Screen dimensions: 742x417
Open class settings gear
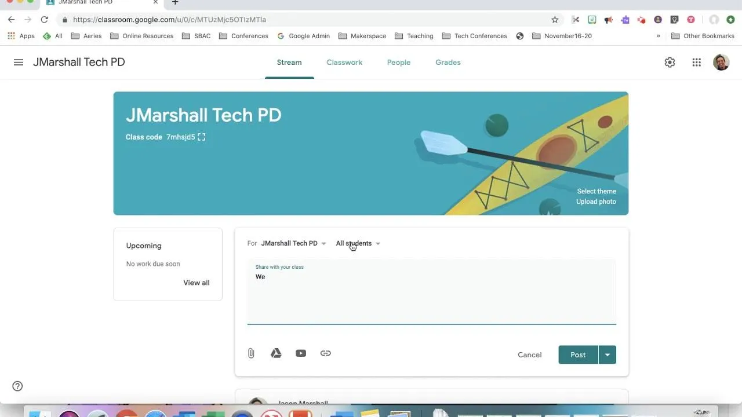coord(670,63)
